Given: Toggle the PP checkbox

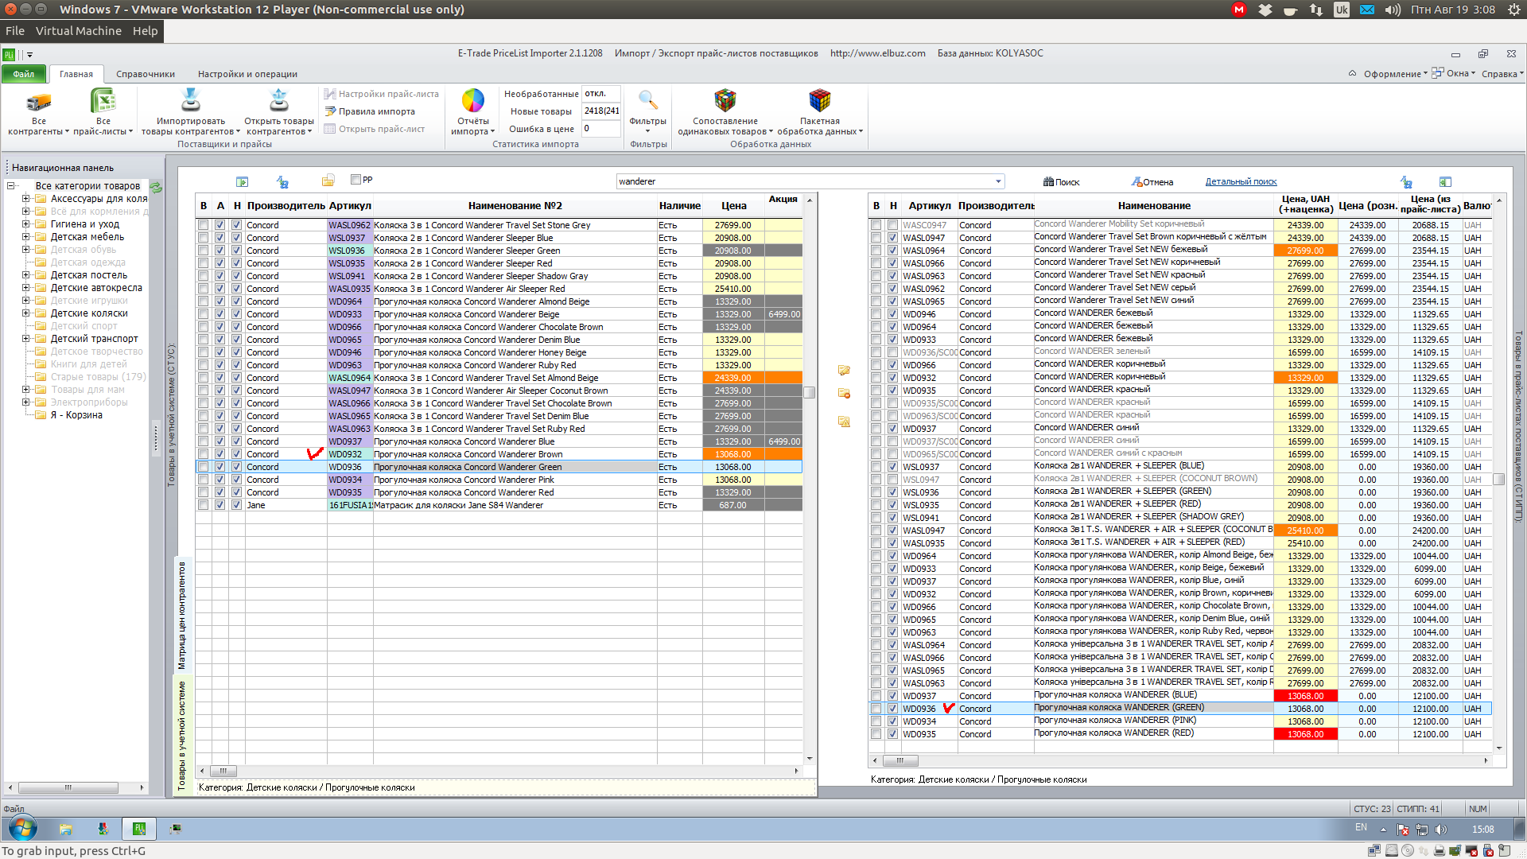Looking at the screenshot, I should tap(356, 180).
